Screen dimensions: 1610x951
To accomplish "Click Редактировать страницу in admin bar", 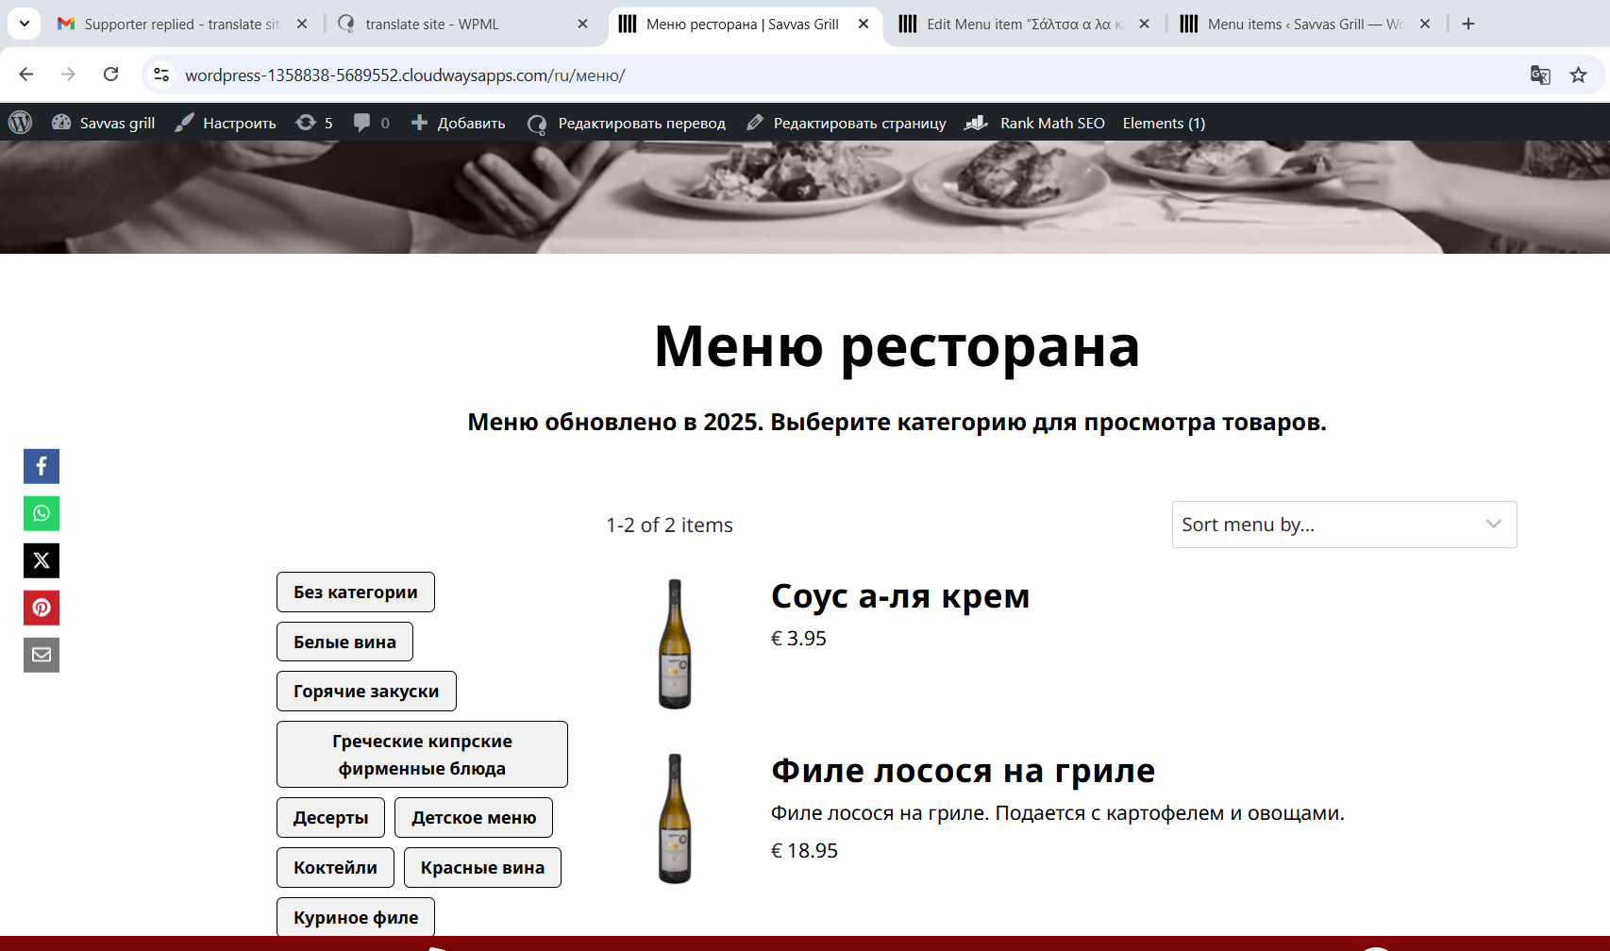I will point(847,123).
